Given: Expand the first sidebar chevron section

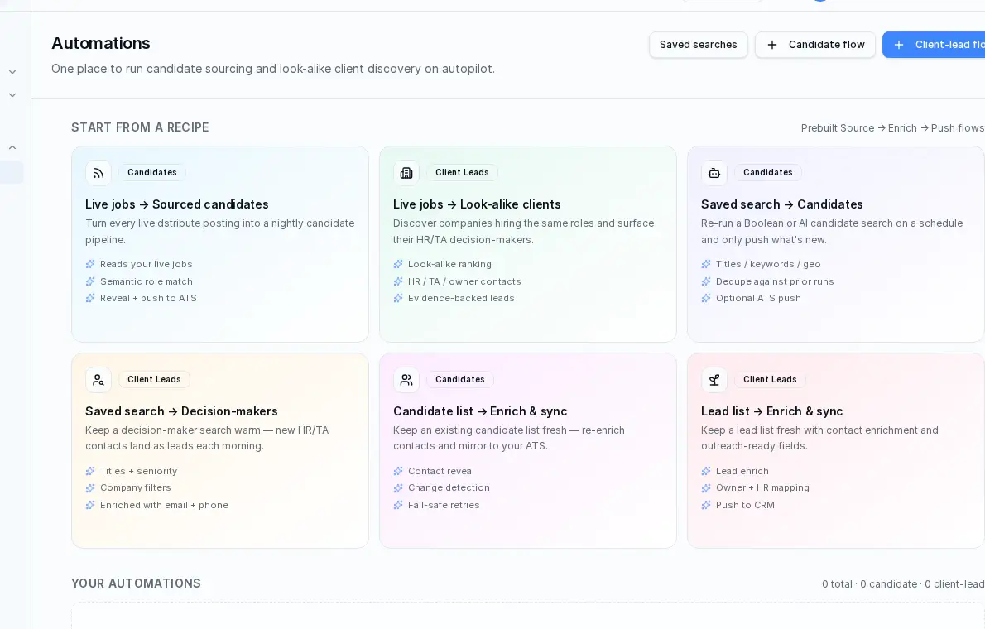Looking at the screenshot, I should (12, 72).
